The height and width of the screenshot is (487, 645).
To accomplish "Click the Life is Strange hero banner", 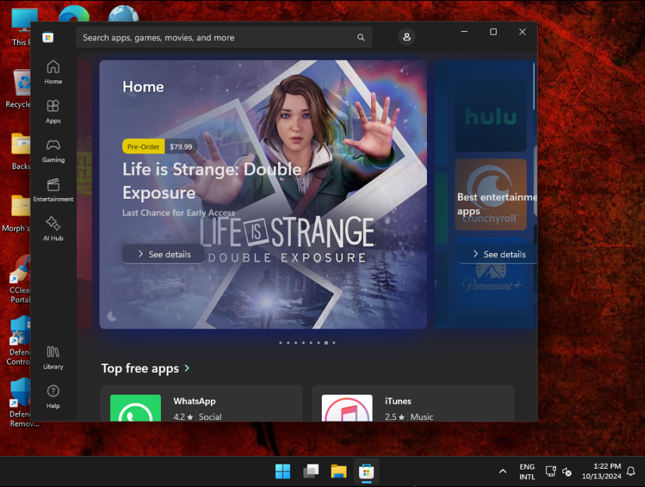I will (x=263, y=195).
